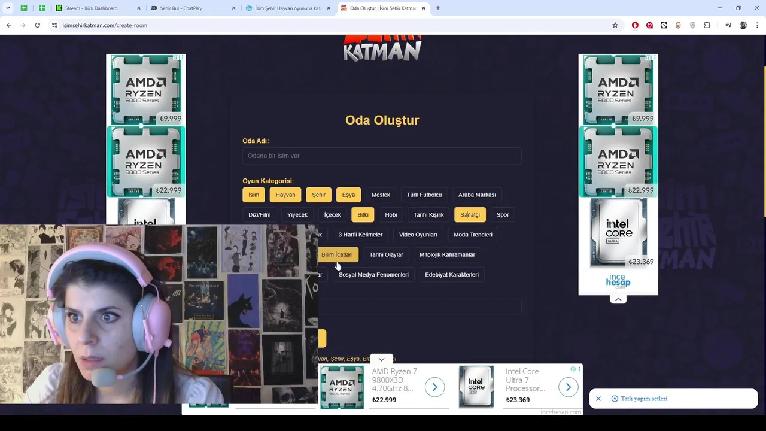Close the Stream - Kick Dashboard tab
Image resolution: width=766 pixels, height=431 pixels.
tap(139, 8)
